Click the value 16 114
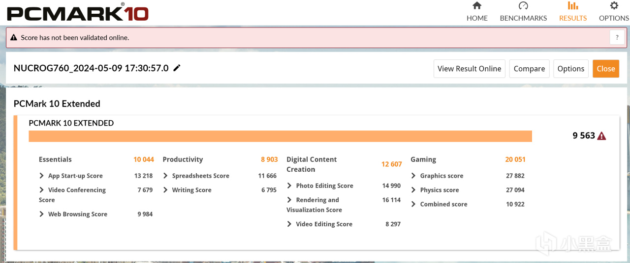Image resolution: width=630 pixels, height=263 pixels. pyautogui.click(x=391, y=200)
